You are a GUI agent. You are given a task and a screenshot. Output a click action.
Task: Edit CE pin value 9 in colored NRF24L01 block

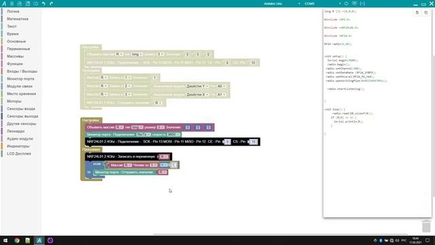click(x=227, y=142)
